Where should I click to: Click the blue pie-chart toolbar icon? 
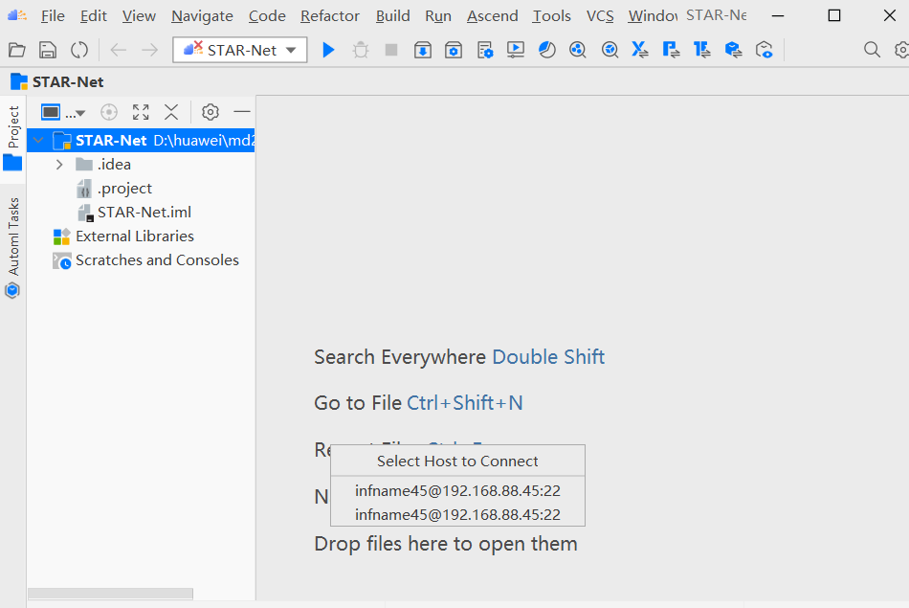pyautogui.click(x=546, y=50)
